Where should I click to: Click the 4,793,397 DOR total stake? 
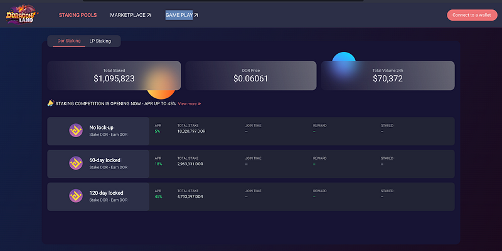pyautogui.click(x=190, y=197)
